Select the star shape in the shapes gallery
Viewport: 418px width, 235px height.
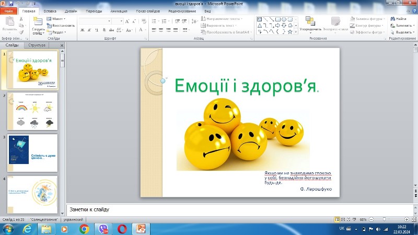click(290, 32)
